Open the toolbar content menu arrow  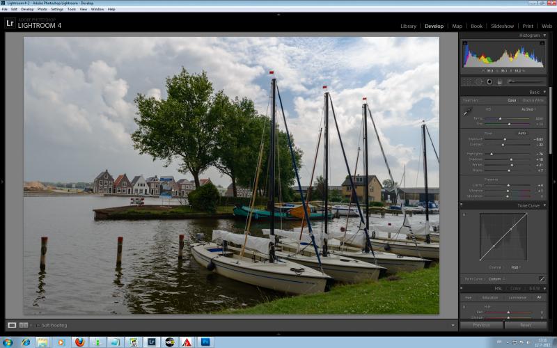pos(453,325)
